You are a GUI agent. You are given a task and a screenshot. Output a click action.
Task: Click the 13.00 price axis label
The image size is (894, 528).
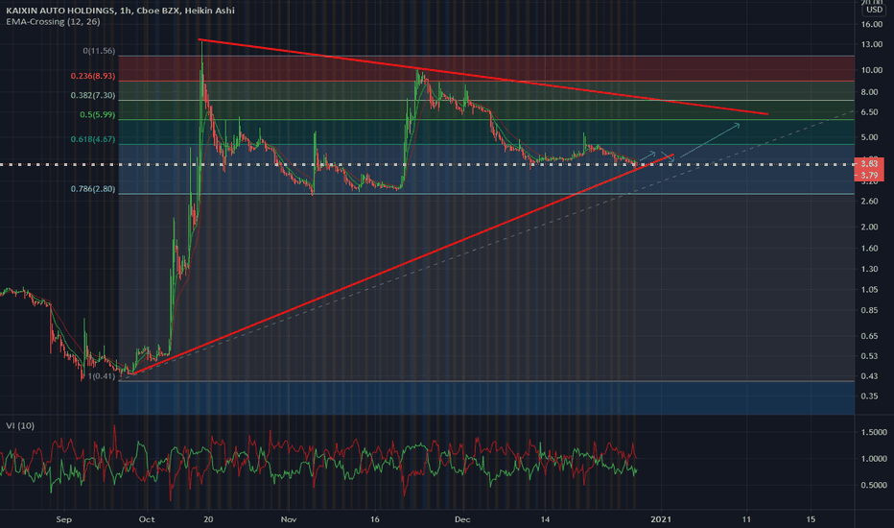[x=872, y=44]
